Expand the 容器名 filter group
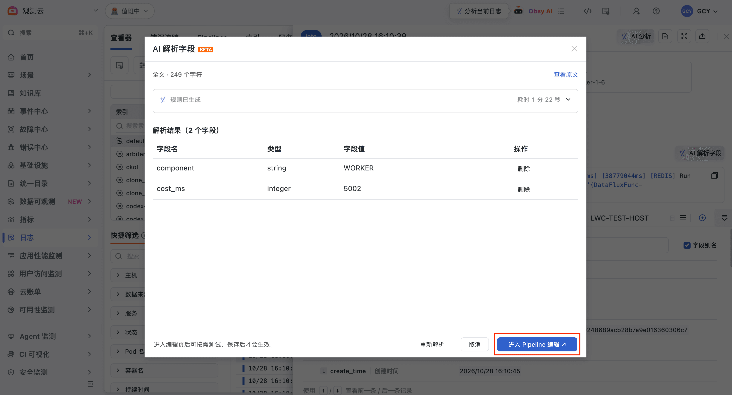 pos(164,370)
